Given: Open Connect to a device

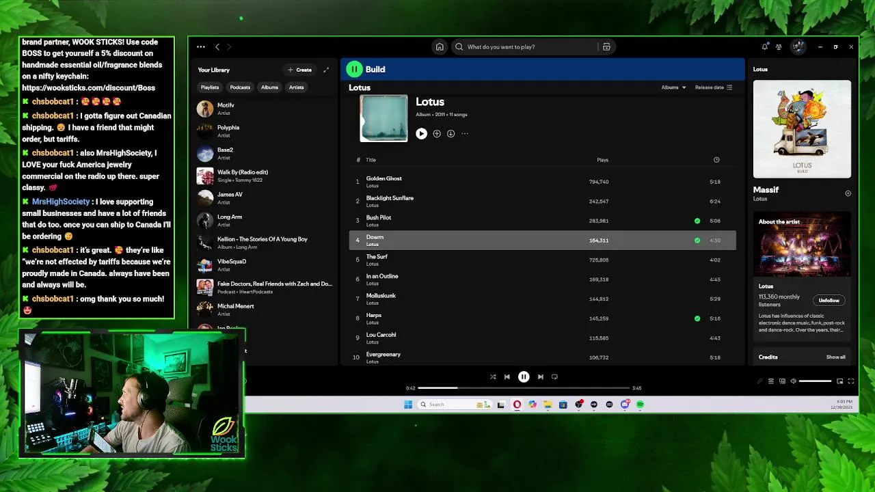Looking at the screenshot, I should click(782, 381).
